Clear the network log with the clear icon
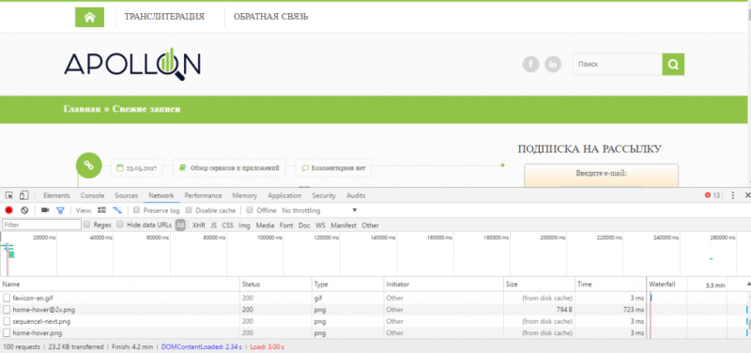Viewport: 751px width, 353px height. (24, 210)
